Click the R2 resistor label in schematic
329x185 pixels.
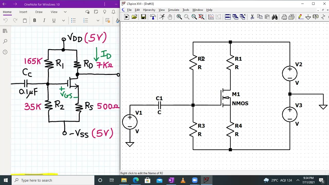[x=201, y=59]
